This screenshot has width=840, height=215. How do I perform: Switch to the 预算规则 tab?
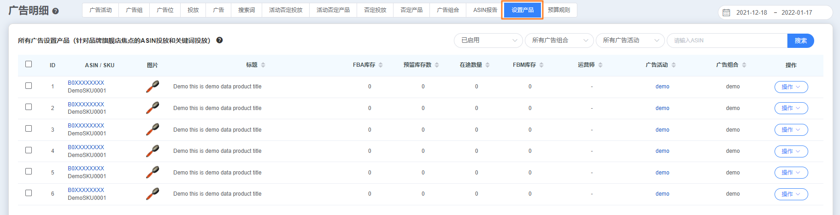click(558, 10)
